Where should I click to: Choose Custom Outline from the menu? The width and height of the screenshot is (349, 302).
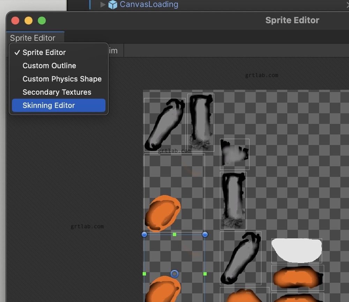click(49, 65)
